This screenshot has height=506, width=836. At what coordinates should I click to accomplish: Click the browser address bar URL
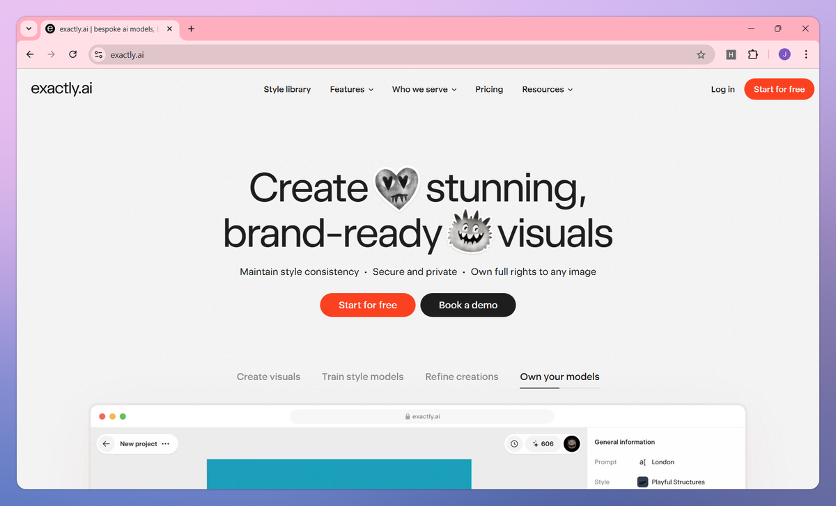[x=127, y=54]
